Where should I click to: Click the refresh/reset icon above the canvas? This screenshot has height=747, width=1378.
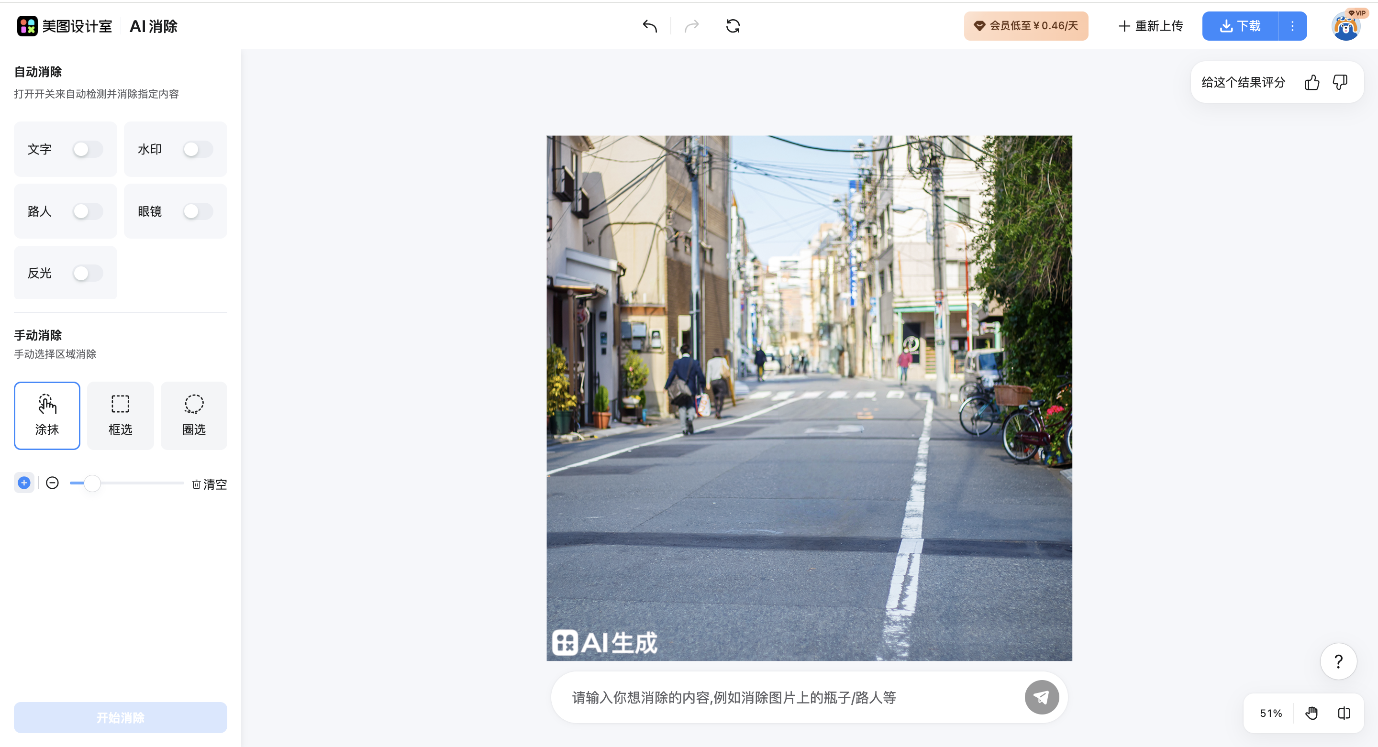click(x=733, y=26)
